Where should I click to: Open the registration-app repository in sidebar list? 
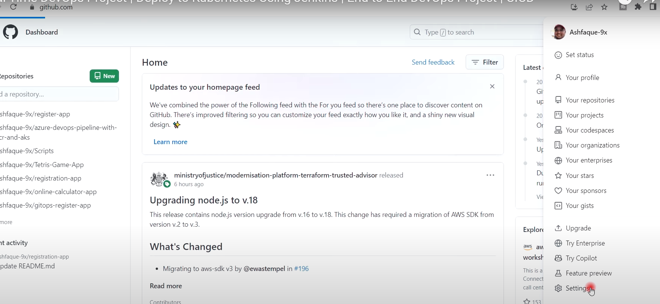point(41,178)
